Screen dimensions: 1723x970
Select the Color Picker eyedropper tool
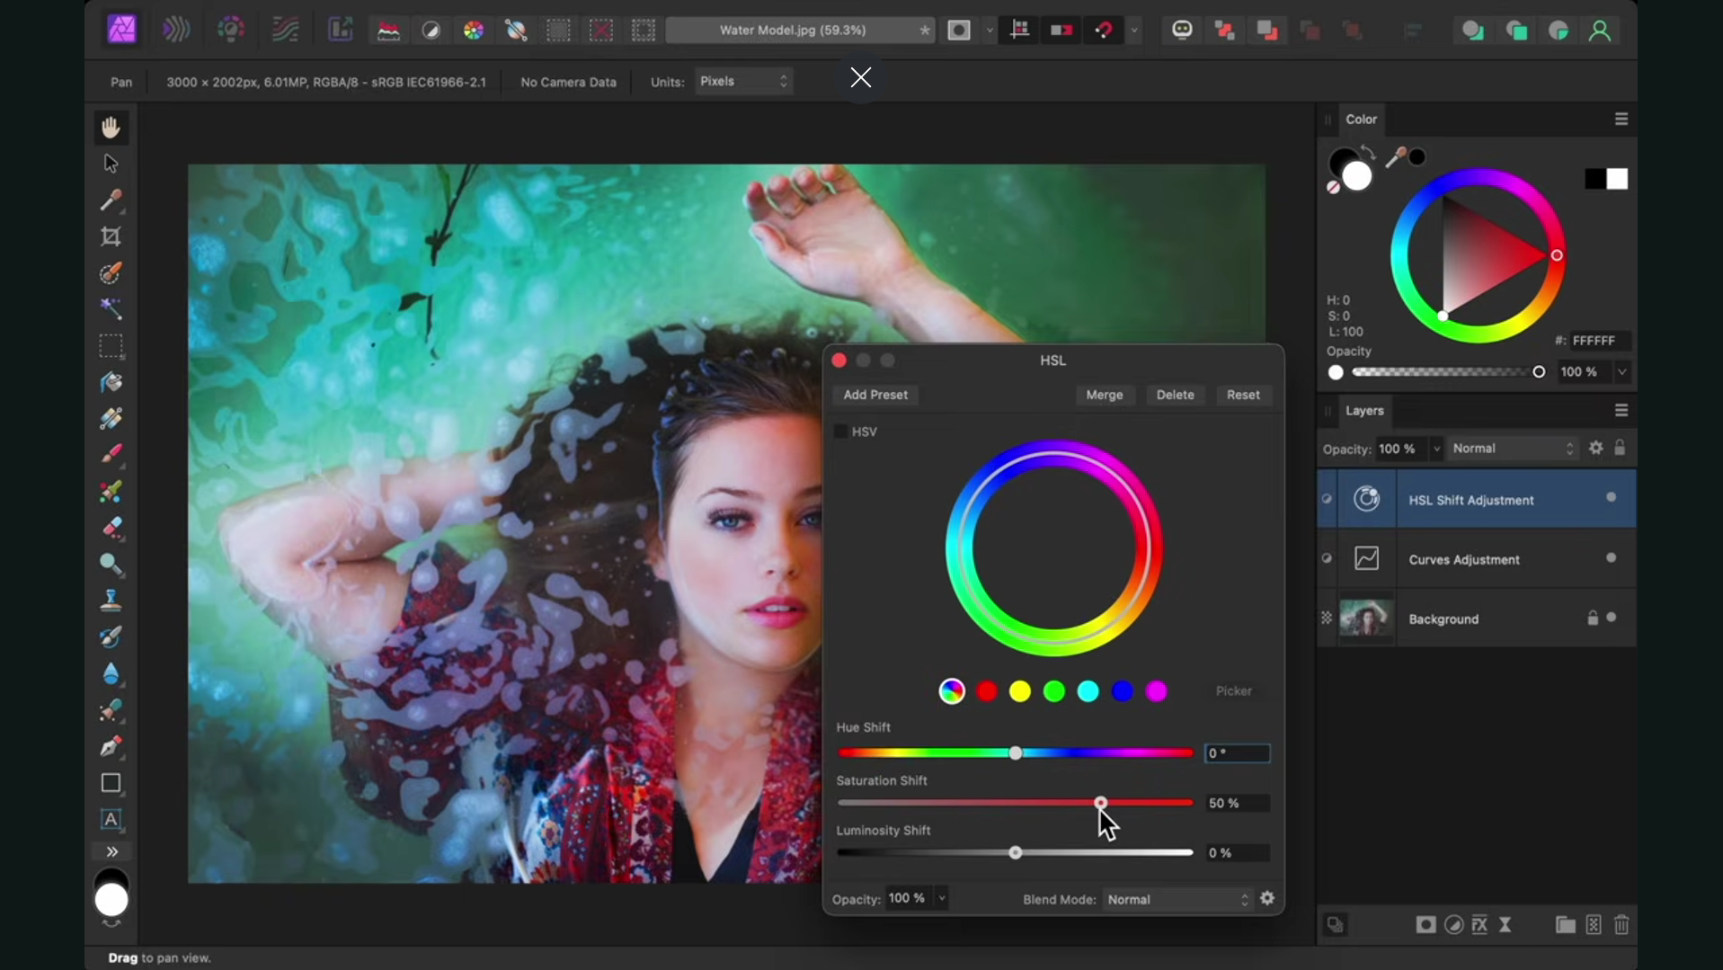click(111, 200)
